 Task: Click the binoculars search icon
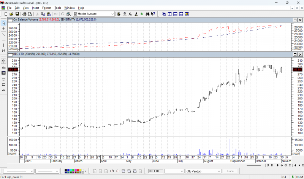(147, 14)
